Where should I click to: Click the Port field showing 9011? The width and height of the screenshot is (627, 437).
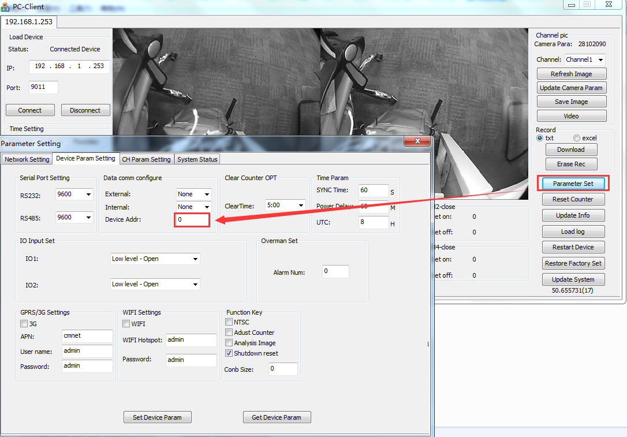pyautogui.click(x=43, y=87)
